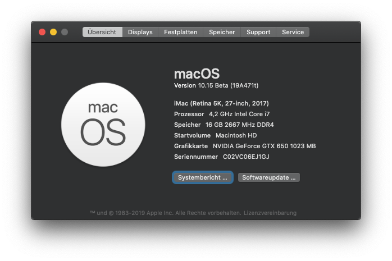The width and height of the screenshot is (392, 261).
Task: Click the Prozessor label
Action: (x=189, y=114)
